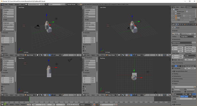Open the properties editor type icon

[x=173, y=24]
